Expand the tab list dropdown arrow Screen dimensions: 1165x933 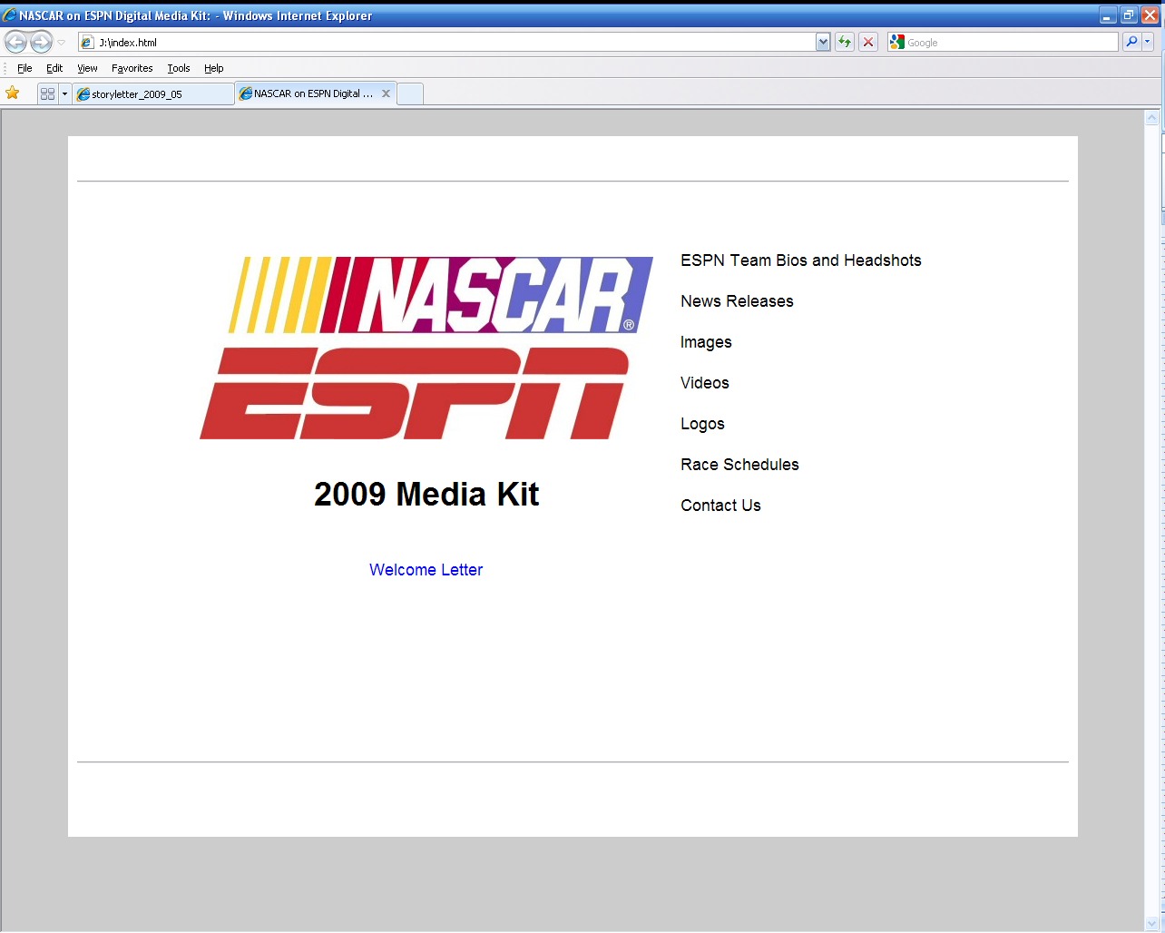(x=64, y=93)
